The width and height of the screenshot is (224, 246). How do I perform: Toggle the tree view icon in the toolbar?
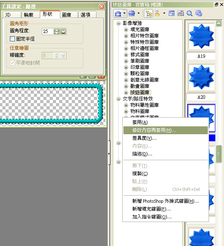click(x=149, y=13)
